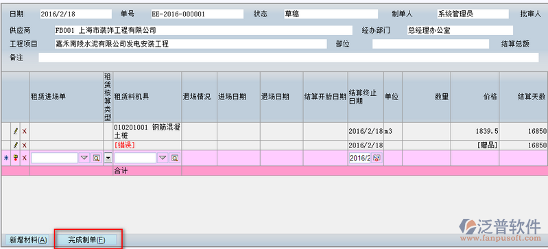Screen dimensions: 548x249
Task: Select the price cell 1839.5
Action: click(475, 131)
